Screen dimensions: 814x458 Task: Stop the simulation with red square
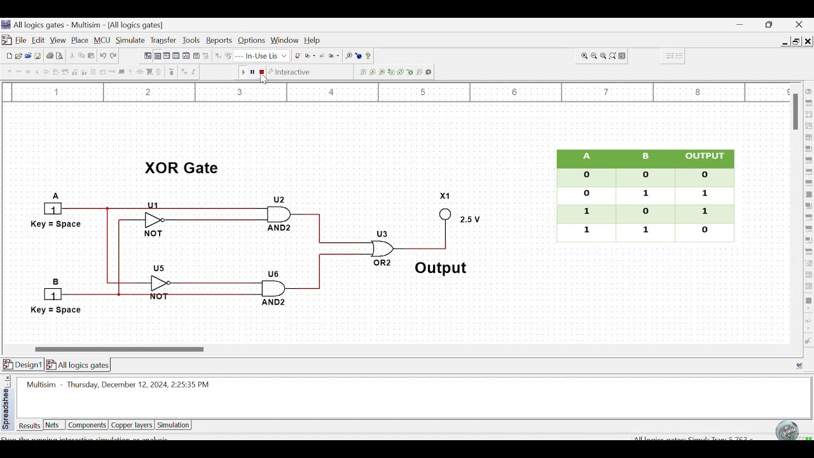(x=261, y=72)
